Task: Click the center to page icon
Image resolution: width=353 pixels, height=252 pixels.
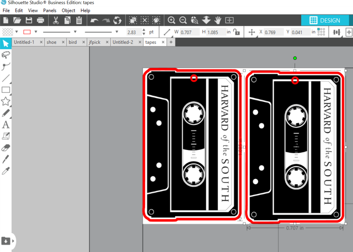Action: pos(349,32)
